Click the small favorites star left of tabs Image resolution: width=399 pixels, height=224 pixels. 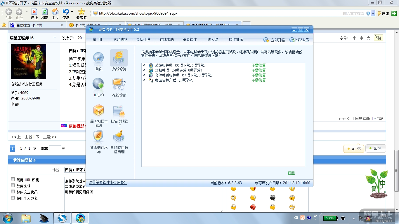(x=4, y=25)
